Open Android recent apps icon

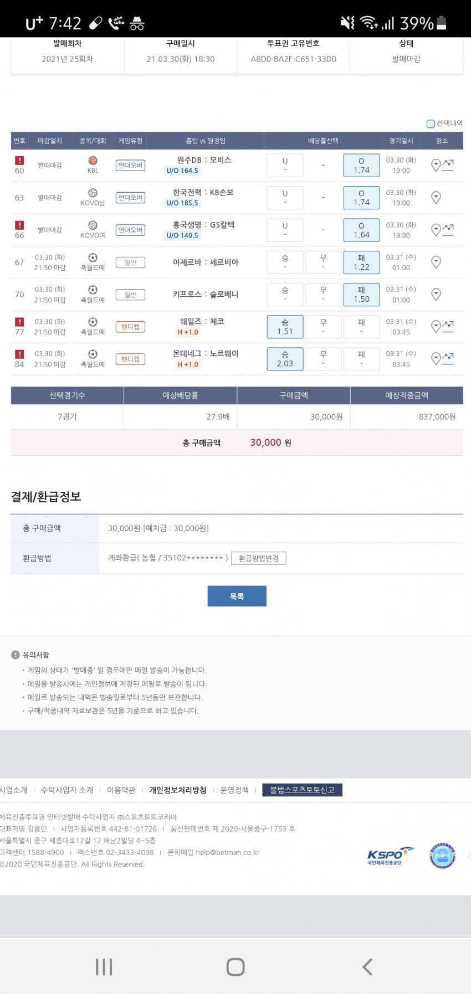pyautogui.click(x=104, y=967)
